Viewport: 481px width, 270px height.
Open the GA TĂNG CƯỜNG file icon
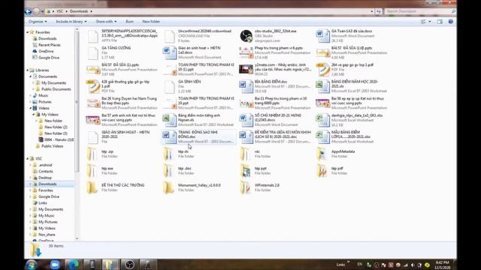92,53
